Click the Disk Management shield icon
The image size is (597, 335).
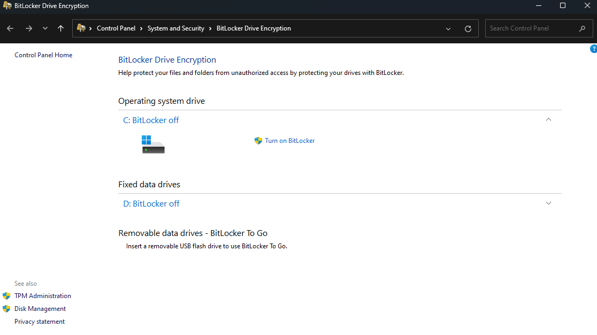[x=6, y=309]
